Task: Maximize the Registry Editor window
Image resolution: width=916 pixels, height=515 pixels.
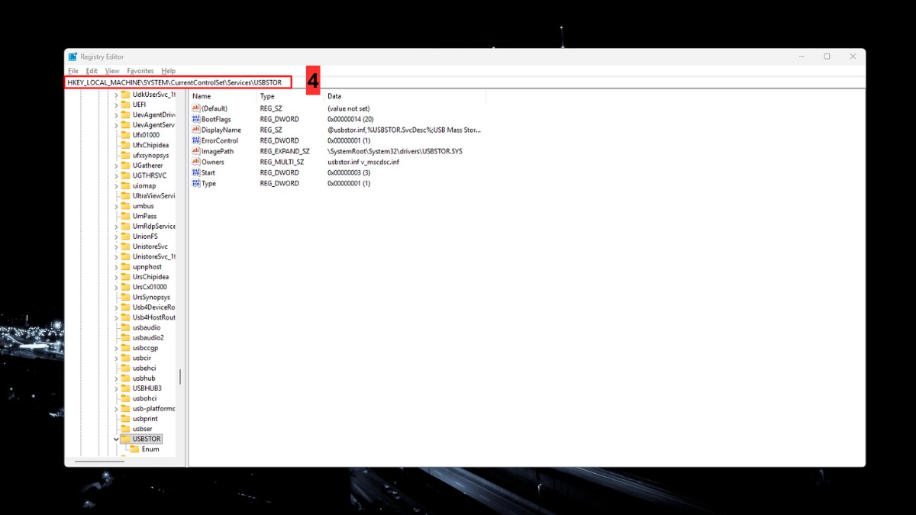Action: coord(827,56)
